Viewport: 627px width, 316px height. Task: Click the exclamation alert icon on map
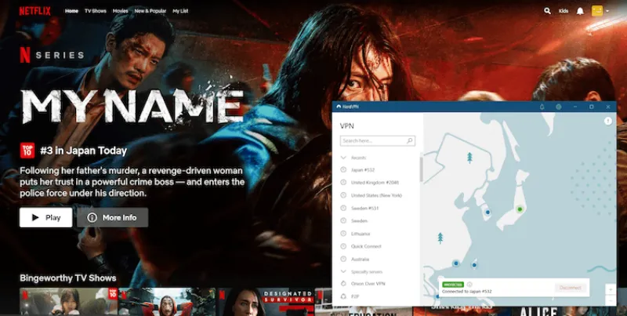tap(608, 121)
